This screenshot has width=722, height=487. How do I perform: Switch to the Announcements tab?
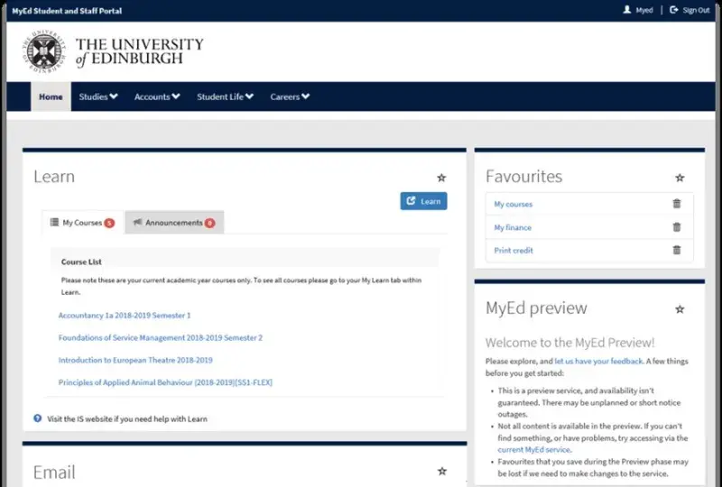174,222
